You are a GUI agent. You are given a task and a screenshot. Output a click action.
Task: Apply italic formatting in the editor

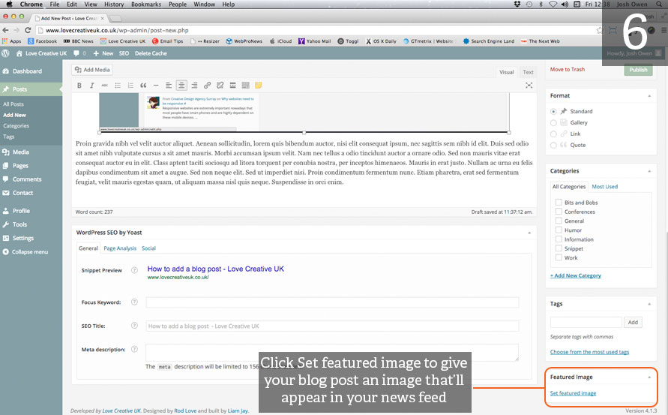point(91,86)
